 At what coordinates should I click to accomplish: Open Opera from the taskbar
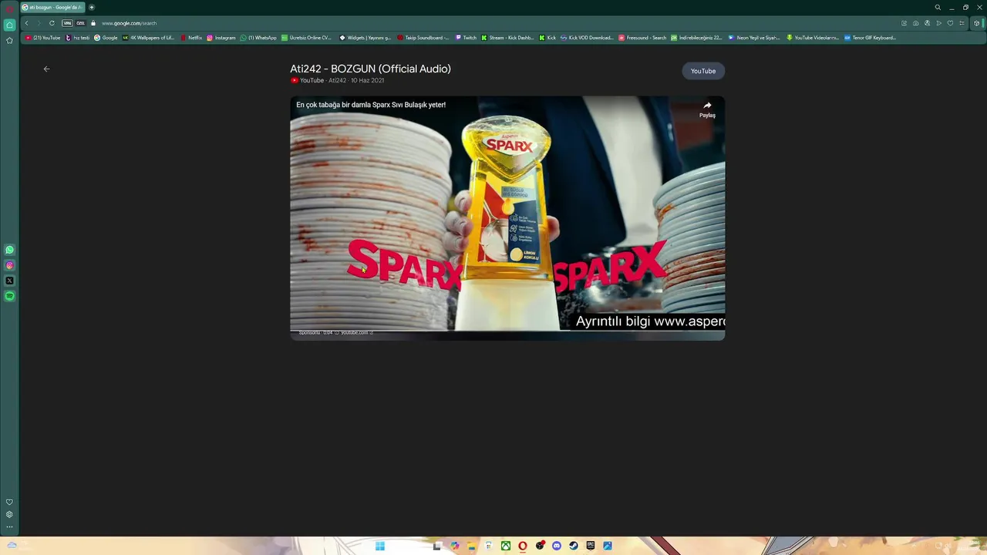(x=523, y=546)
